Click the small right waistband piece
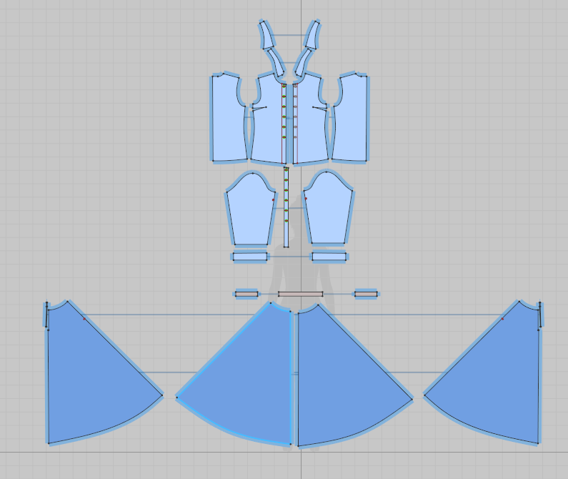The image size is (568, 479). pyautogui.click(x=366, y=294)
